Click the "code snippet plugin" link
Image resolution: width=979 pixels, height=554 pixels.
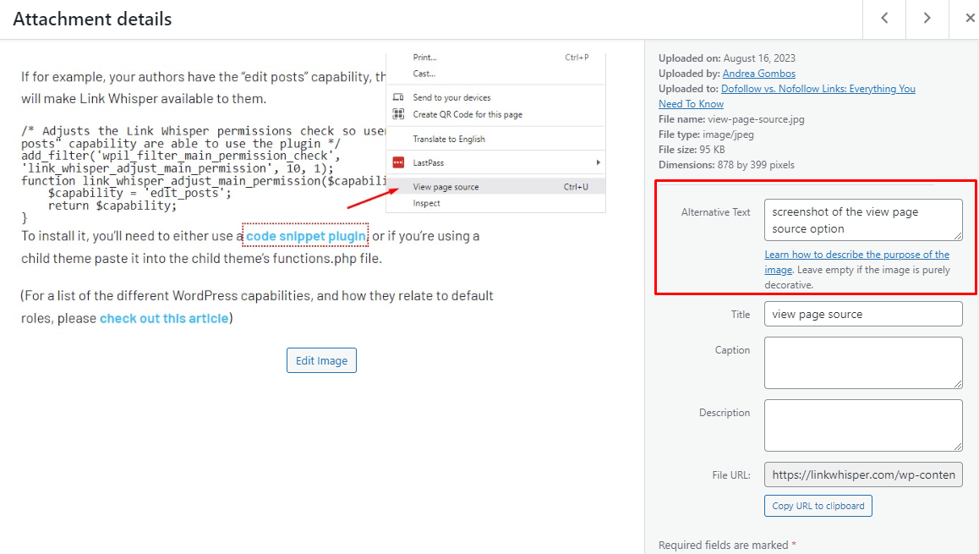(x=305, y=235)
